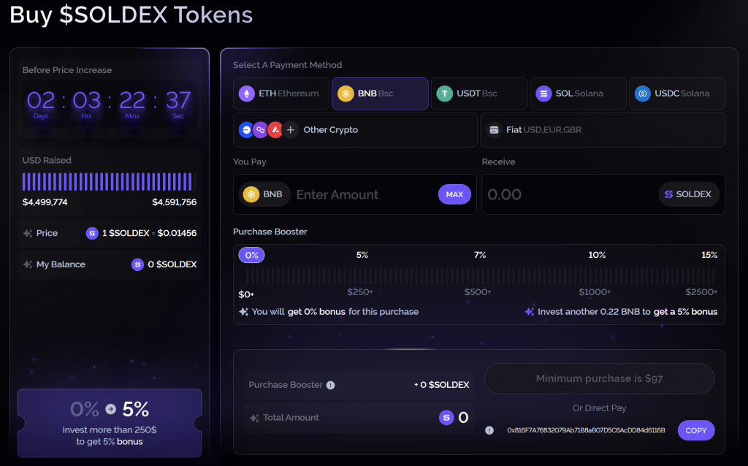This screenshot has width=748, height=466.
Task: Copy the direct pay wallet address
Action: 695,430
